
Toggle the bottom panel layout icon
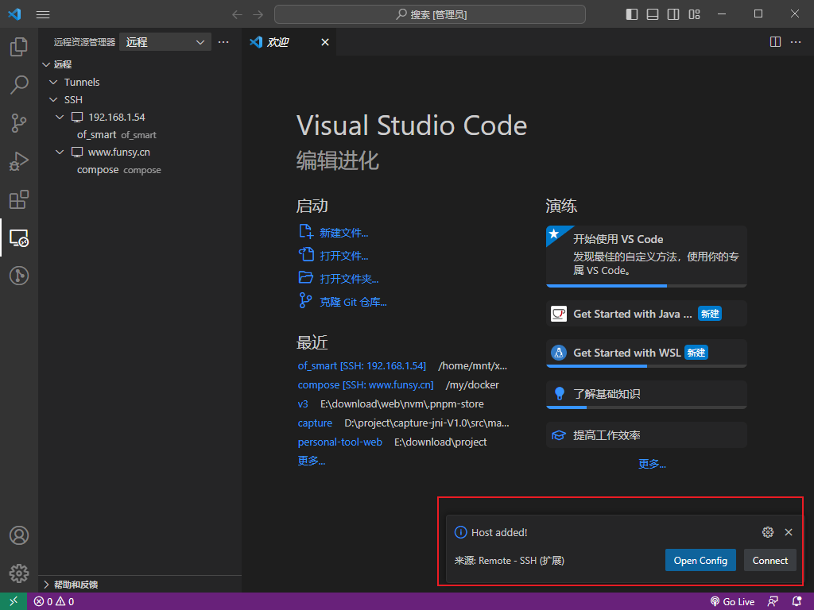653,14
